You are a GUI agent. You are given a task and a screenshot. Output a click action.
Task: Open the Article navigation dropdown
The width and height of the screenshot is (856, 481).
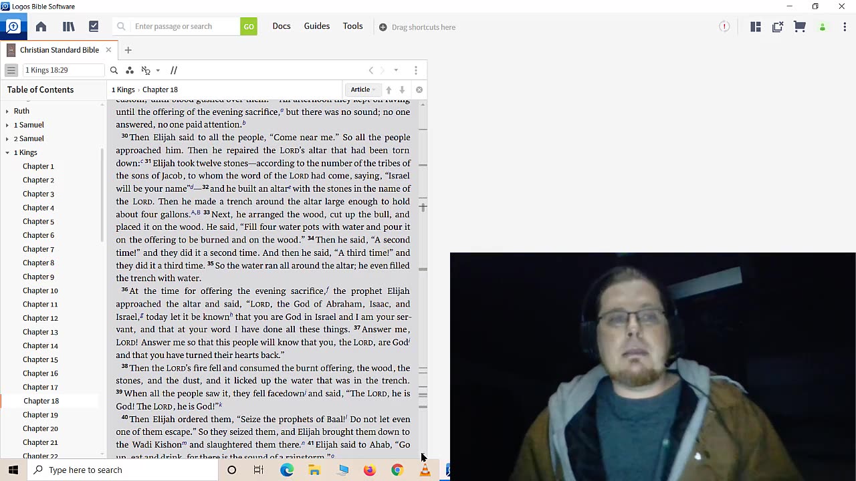(x=363, y=90)
